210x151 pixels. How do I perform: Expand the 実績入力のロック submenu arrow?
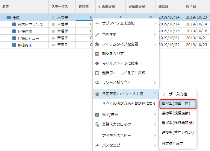pyautogui.click(x=155, y=124)
